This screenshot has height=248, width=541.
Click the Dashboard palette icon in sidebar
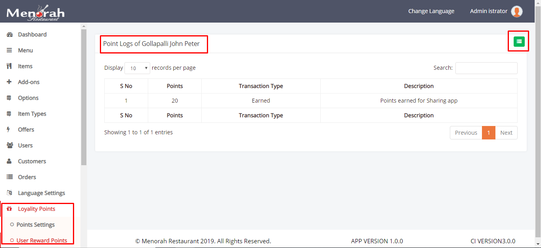[10, 34]
